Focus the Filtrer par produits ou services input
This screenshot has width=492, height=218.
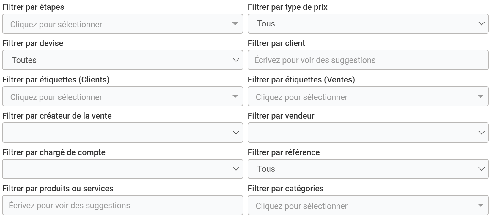(x=122, y=205)
